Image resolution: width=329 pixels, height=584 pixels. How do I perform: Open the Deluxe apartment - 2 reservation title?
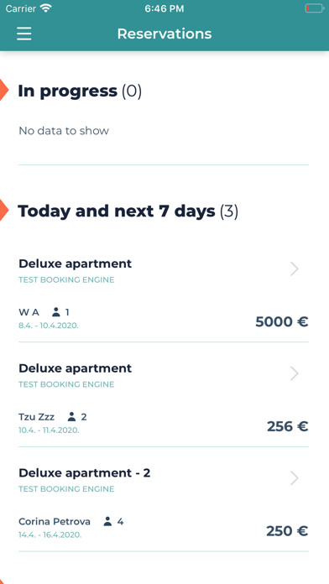click(x=85, y=473)
